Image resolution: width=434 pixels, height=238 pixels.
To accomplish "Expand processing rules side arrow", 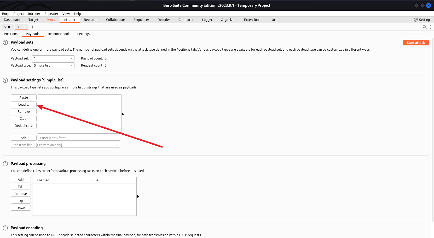I will (138, 196).
